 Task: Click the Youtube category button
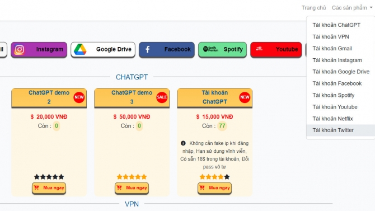(x=276, y=49)
